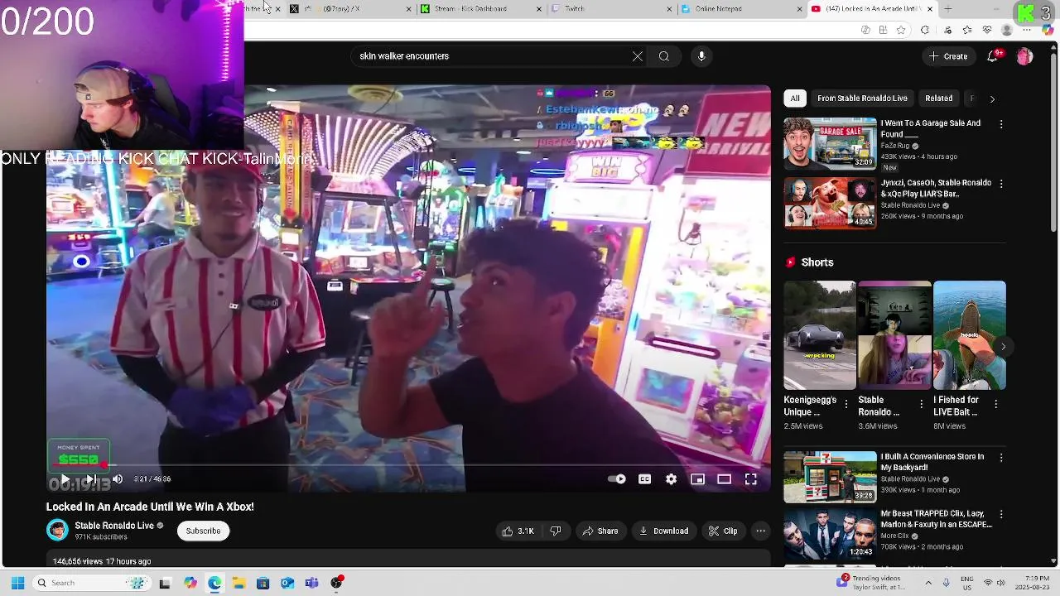Viewport: 1060px width, 596px height.
Task: Open Convenience Store video thumbnail
Action: 830,477
